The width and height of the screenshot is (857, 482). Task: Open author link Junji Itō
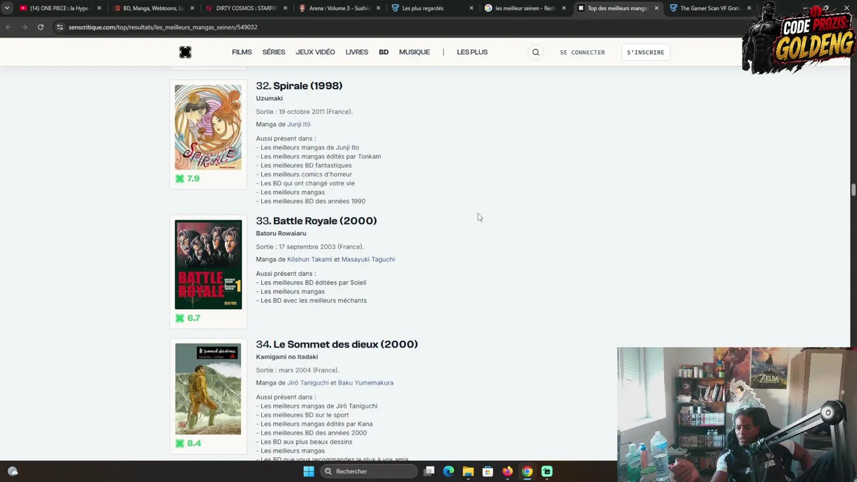[299, 125]
